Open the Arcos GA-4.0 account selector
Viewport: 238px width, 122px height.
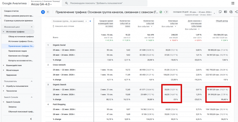[41, 4]
